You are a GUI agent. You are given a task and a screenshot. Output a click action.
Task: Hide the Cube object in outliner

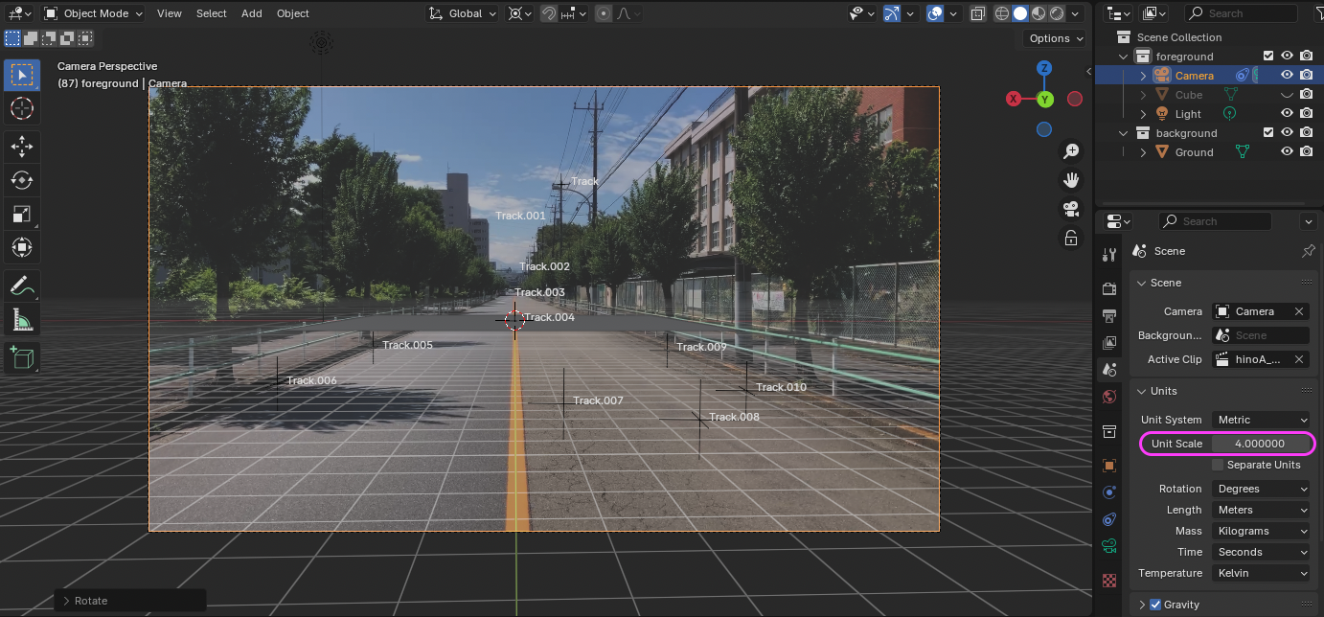click(1288, 95)
